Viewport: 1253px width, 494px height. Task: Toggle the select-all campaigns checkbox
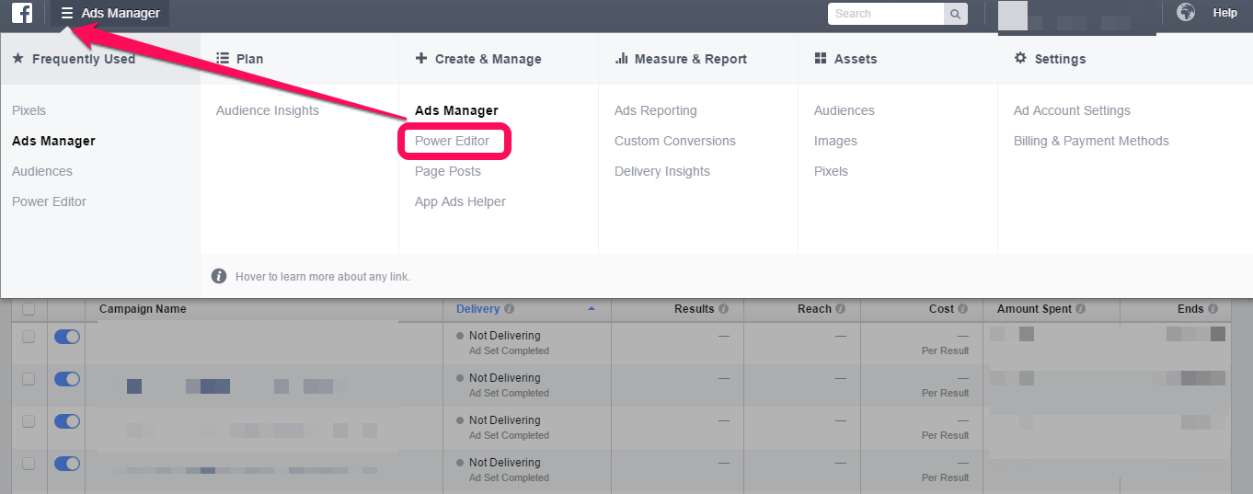click(29, 309)
